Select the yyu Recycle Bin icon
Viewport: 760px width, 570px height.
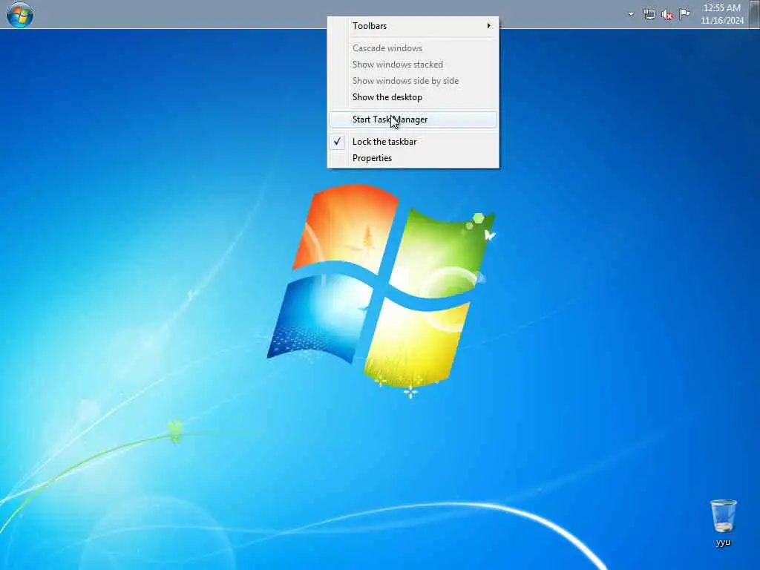tap(723, 523)
